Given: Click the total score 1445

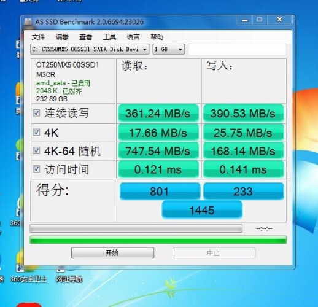Looking at the screenshot, I should (202, 210).
